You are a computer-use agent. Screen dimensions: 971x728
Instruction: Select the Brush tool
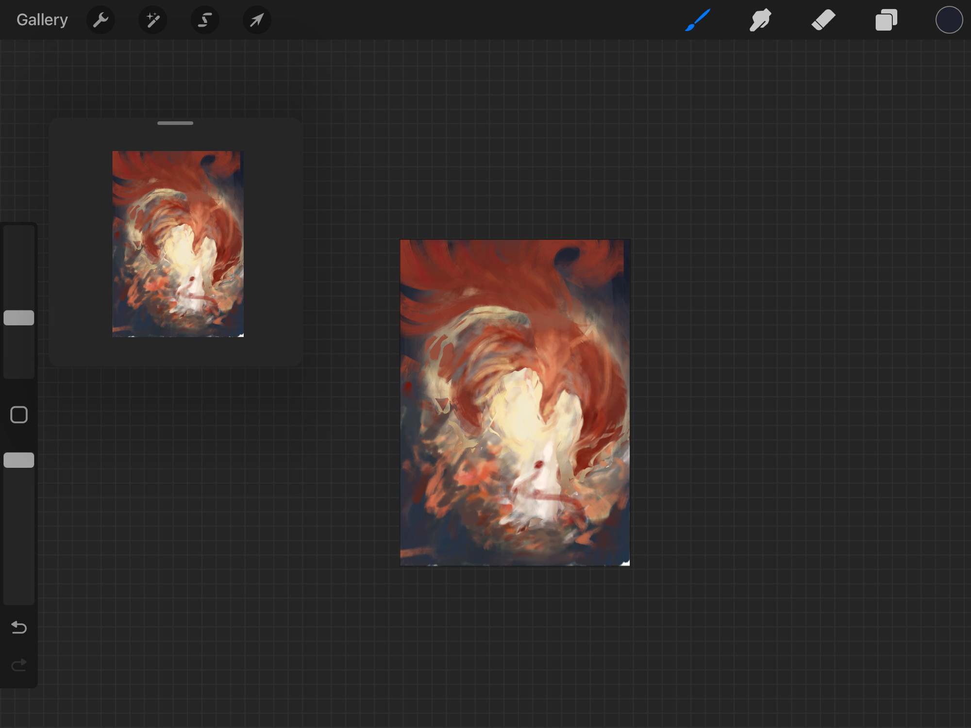(x=698, y=20)
